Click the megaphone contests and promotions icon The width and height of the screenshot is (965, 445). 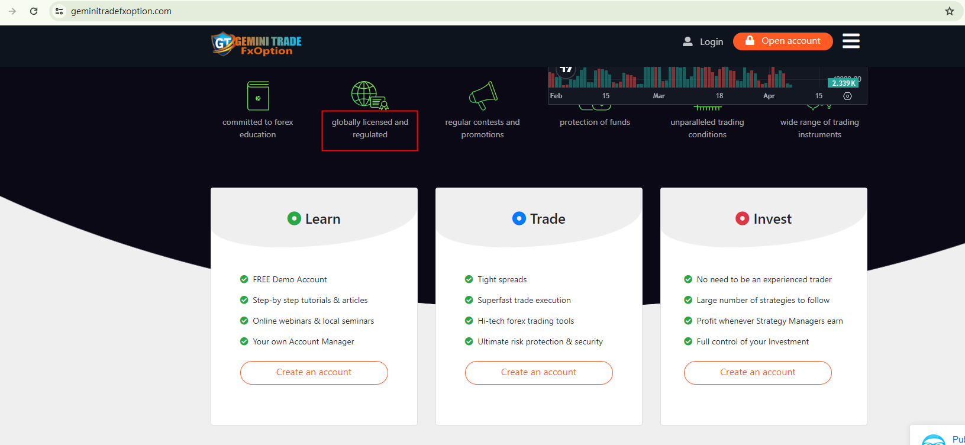483,95
